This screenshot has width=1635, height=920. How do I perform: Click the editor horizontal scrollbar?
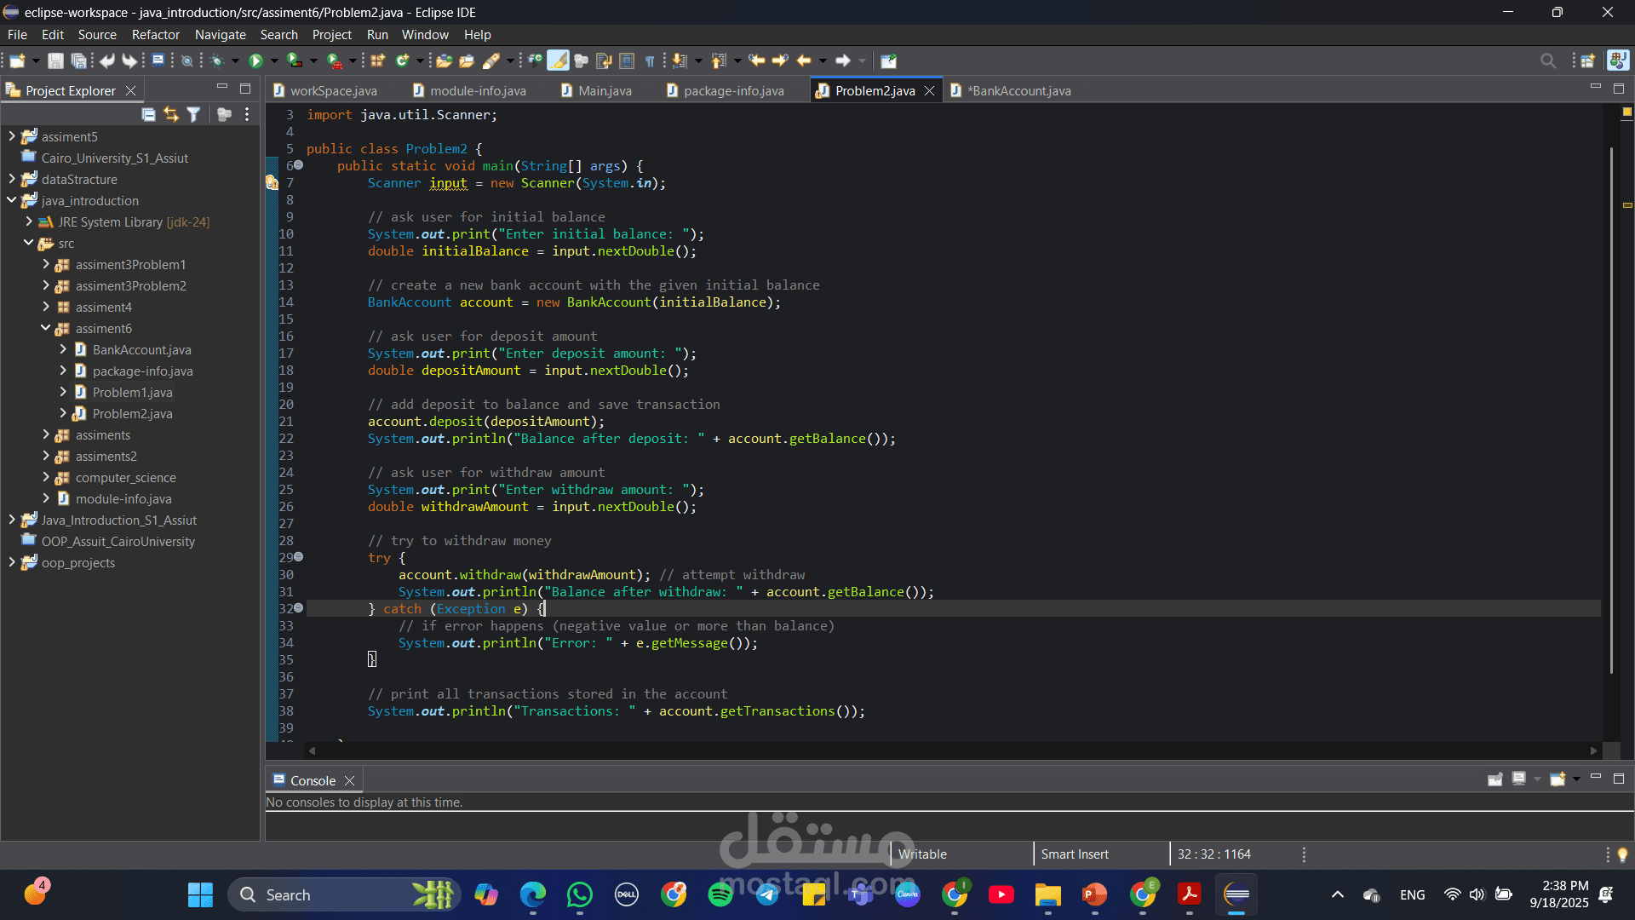[x=952, y=750]
